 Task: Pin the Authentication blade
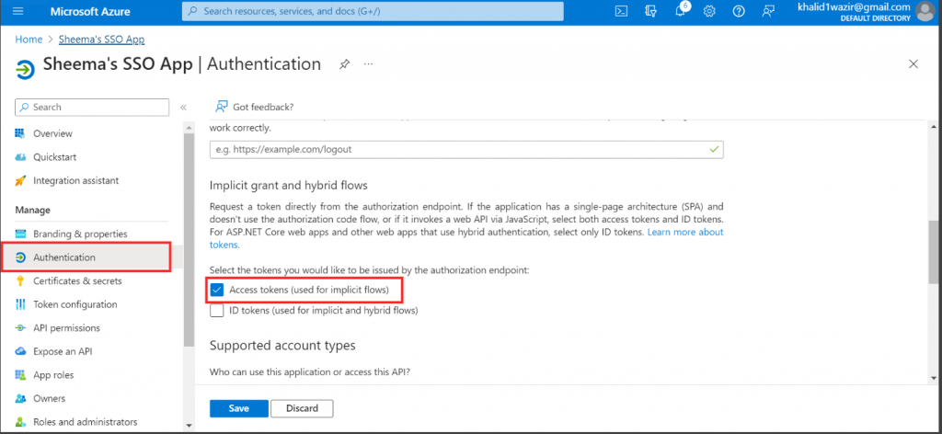point(344,64)
